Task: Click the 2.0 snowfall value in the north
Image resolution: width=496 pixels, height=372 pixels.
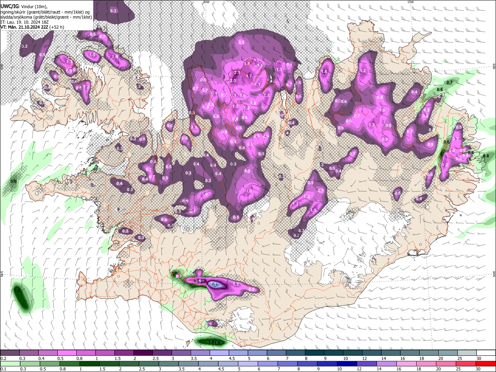Action: coord(233,81)
